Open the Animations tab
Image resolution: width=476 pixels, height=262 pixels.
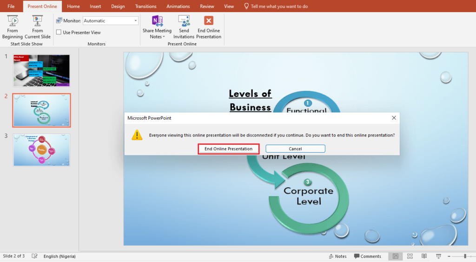pos(178,6)
